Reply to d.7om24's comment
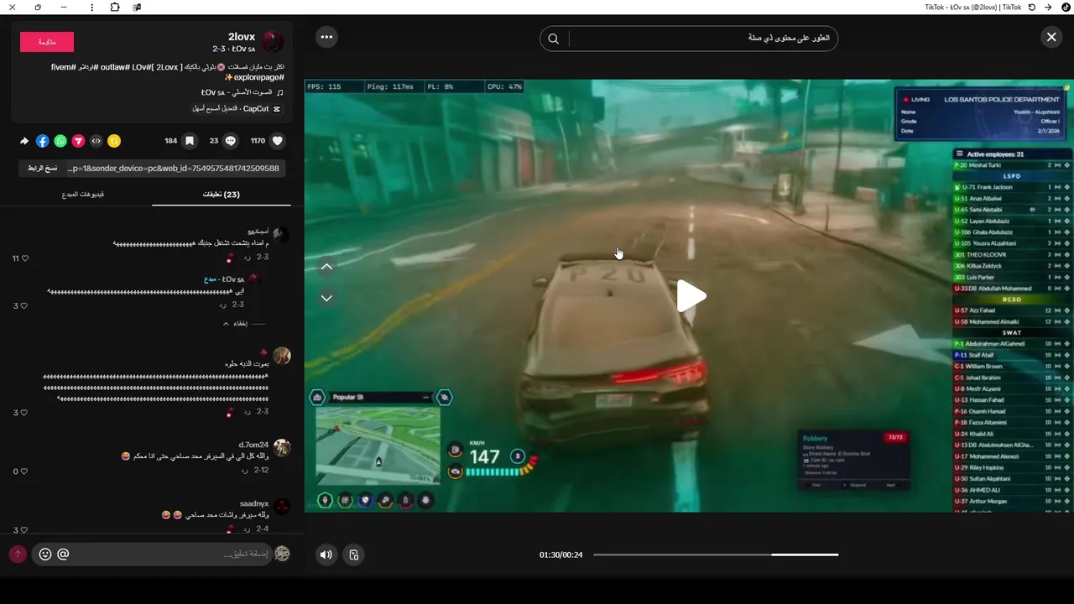This screenshot has height=604, width=1074. [245, 470]
